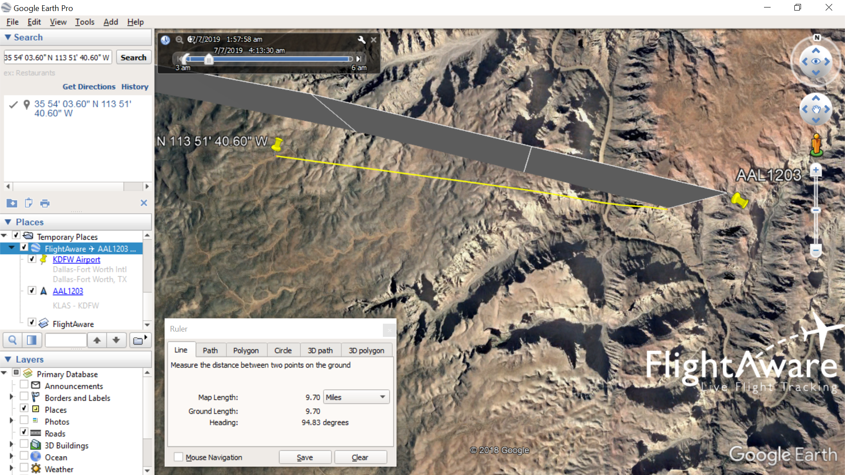845x475 pixels.
Task: Print the search results
Action: 45,203
